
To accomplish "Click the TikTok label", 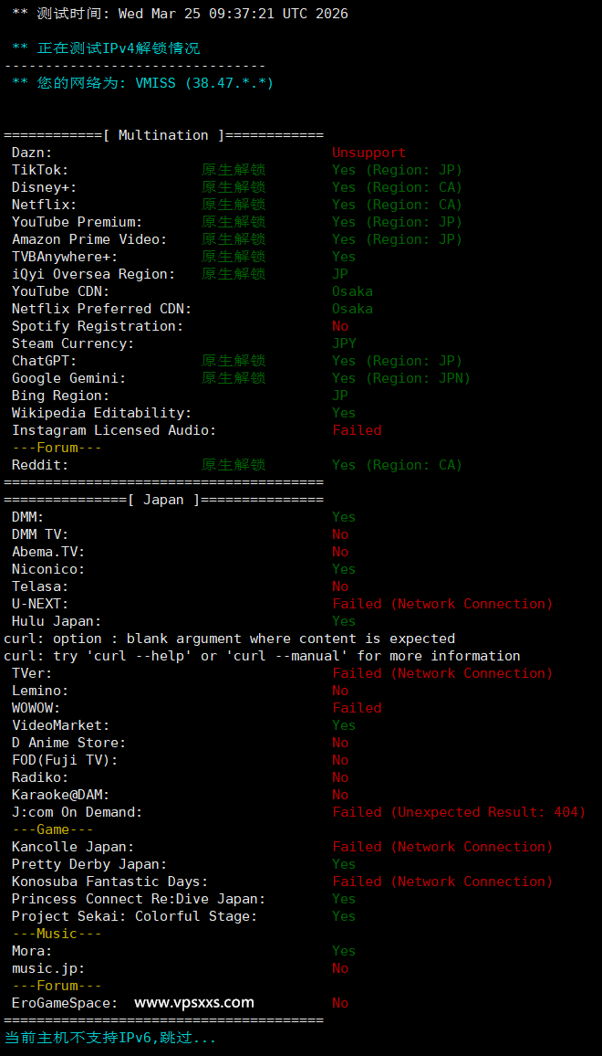I will [x=40, y=170].
